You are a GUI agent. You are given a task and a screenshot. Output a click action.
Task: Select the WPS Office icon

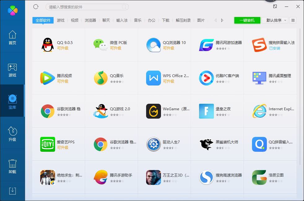(153, 78)
